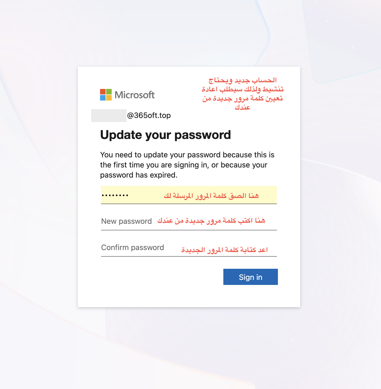Click the yellow square of the Microsoft logo
Screen dimensions: 381x389
click(x=109, y=98)
